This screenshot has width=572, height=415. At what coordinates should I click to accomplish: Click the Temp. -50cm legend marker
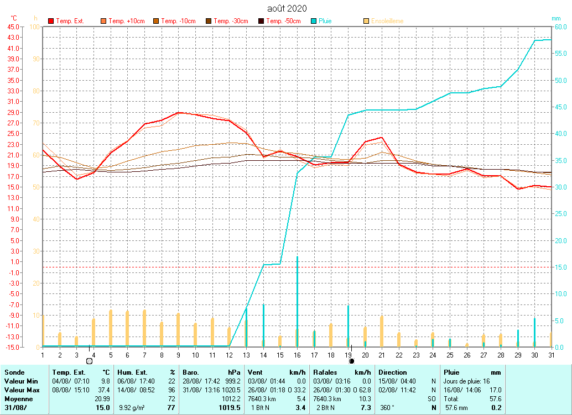pyautogui.click(x=261, y=22)
